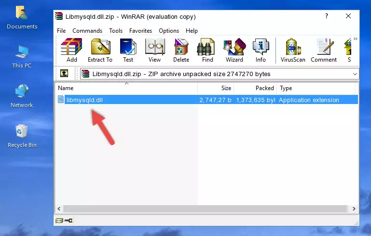
Task: Sort by Name column header
Action: [x=126, y=88]
